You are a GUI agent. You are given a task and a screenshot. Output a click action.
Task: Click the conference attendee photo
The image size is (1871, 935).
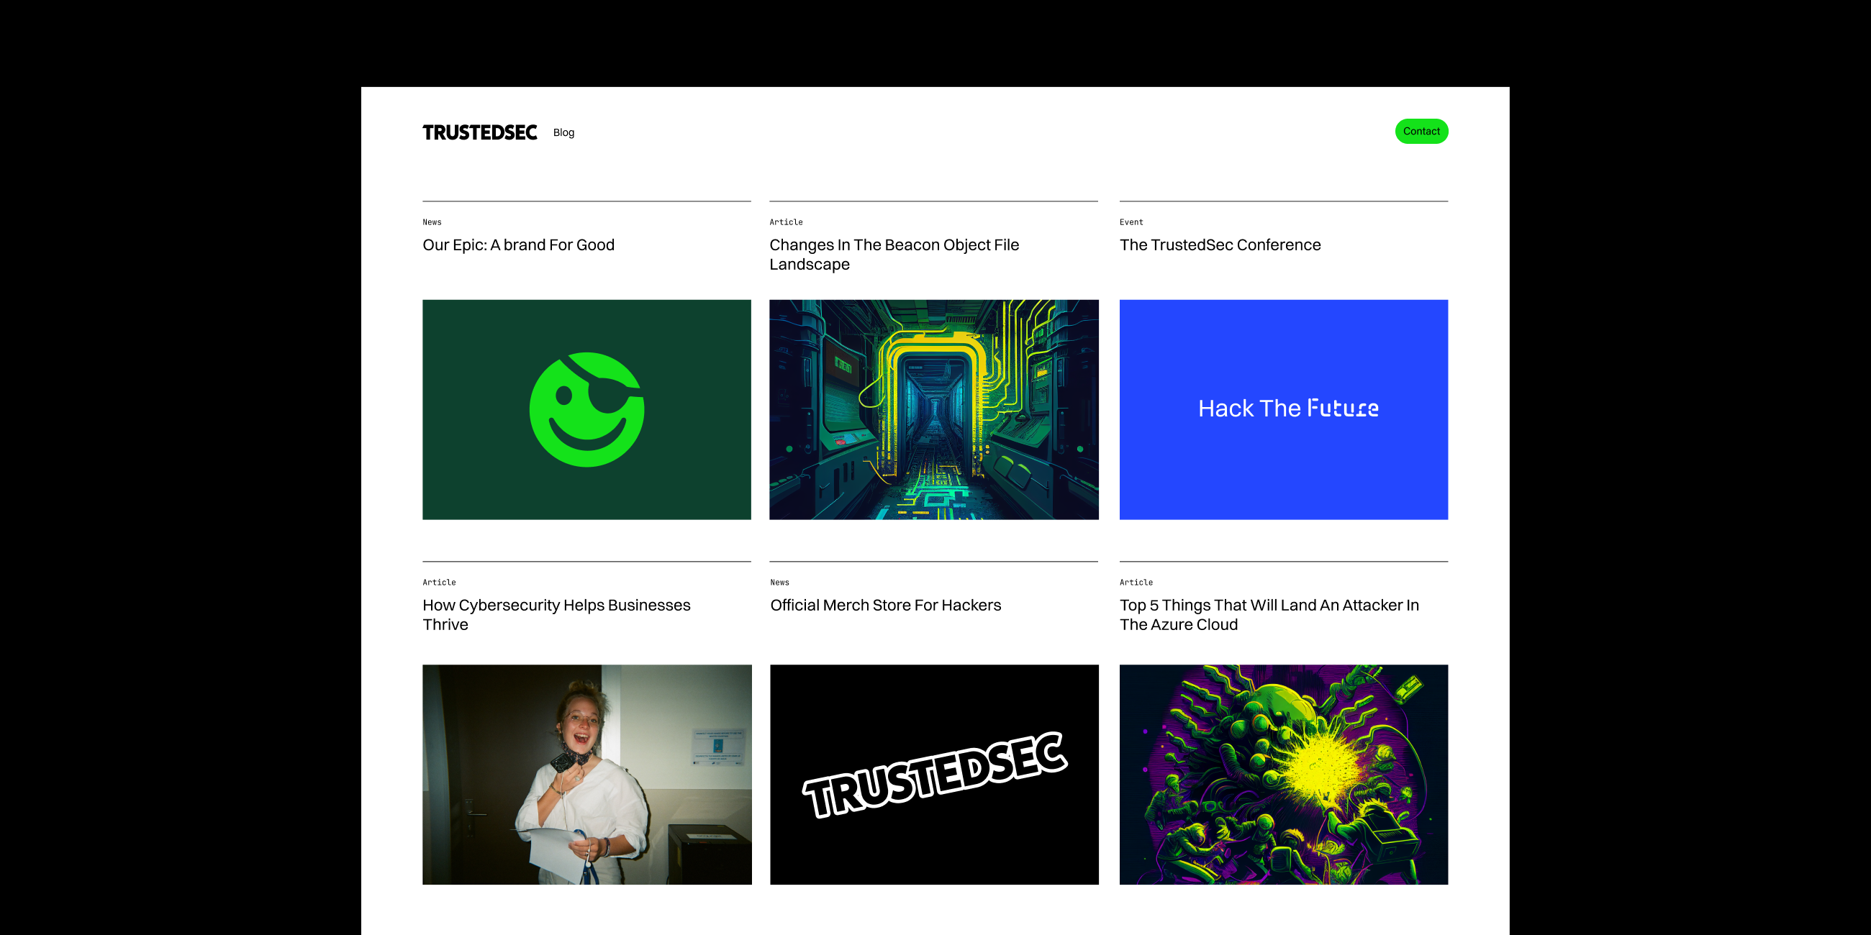pyautogui.click(x=586, y=774)
